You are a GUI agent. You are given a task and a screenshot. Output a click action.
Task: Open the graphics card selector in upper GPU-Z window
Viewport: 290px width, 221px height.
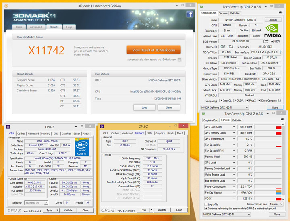224,107
